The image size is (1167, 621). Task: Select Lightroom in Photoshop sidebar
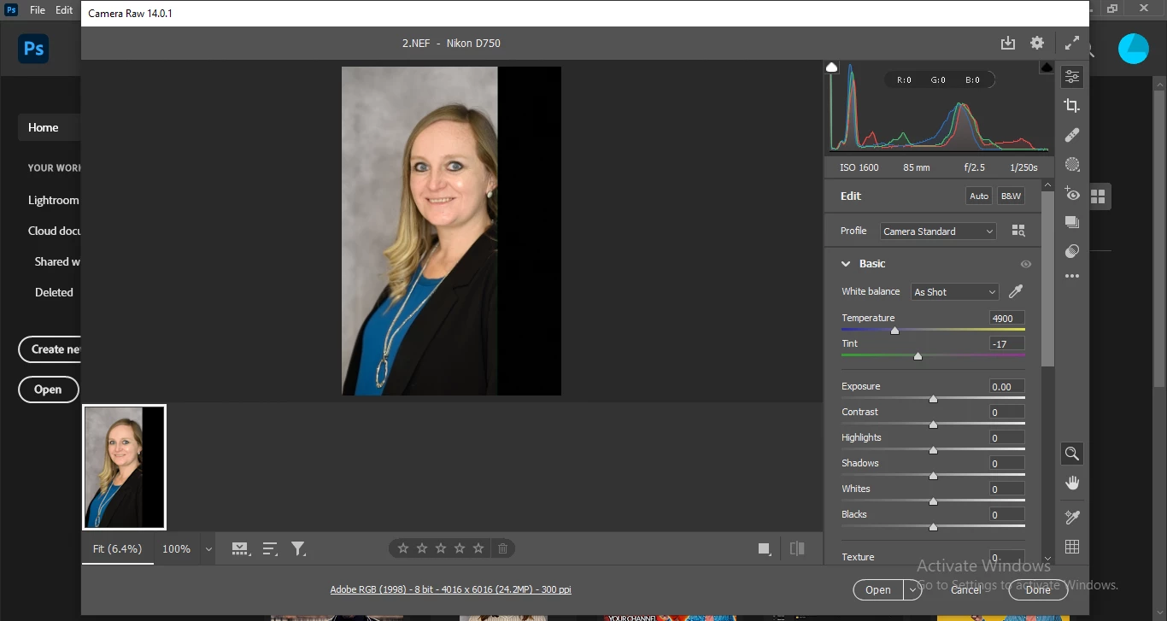pos(53,200)
